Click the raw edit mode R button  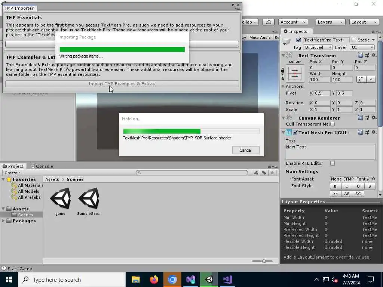[x=371, y=79]
